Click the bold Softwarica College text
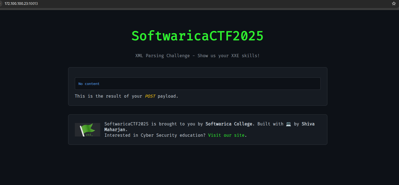 click(230, 124)
